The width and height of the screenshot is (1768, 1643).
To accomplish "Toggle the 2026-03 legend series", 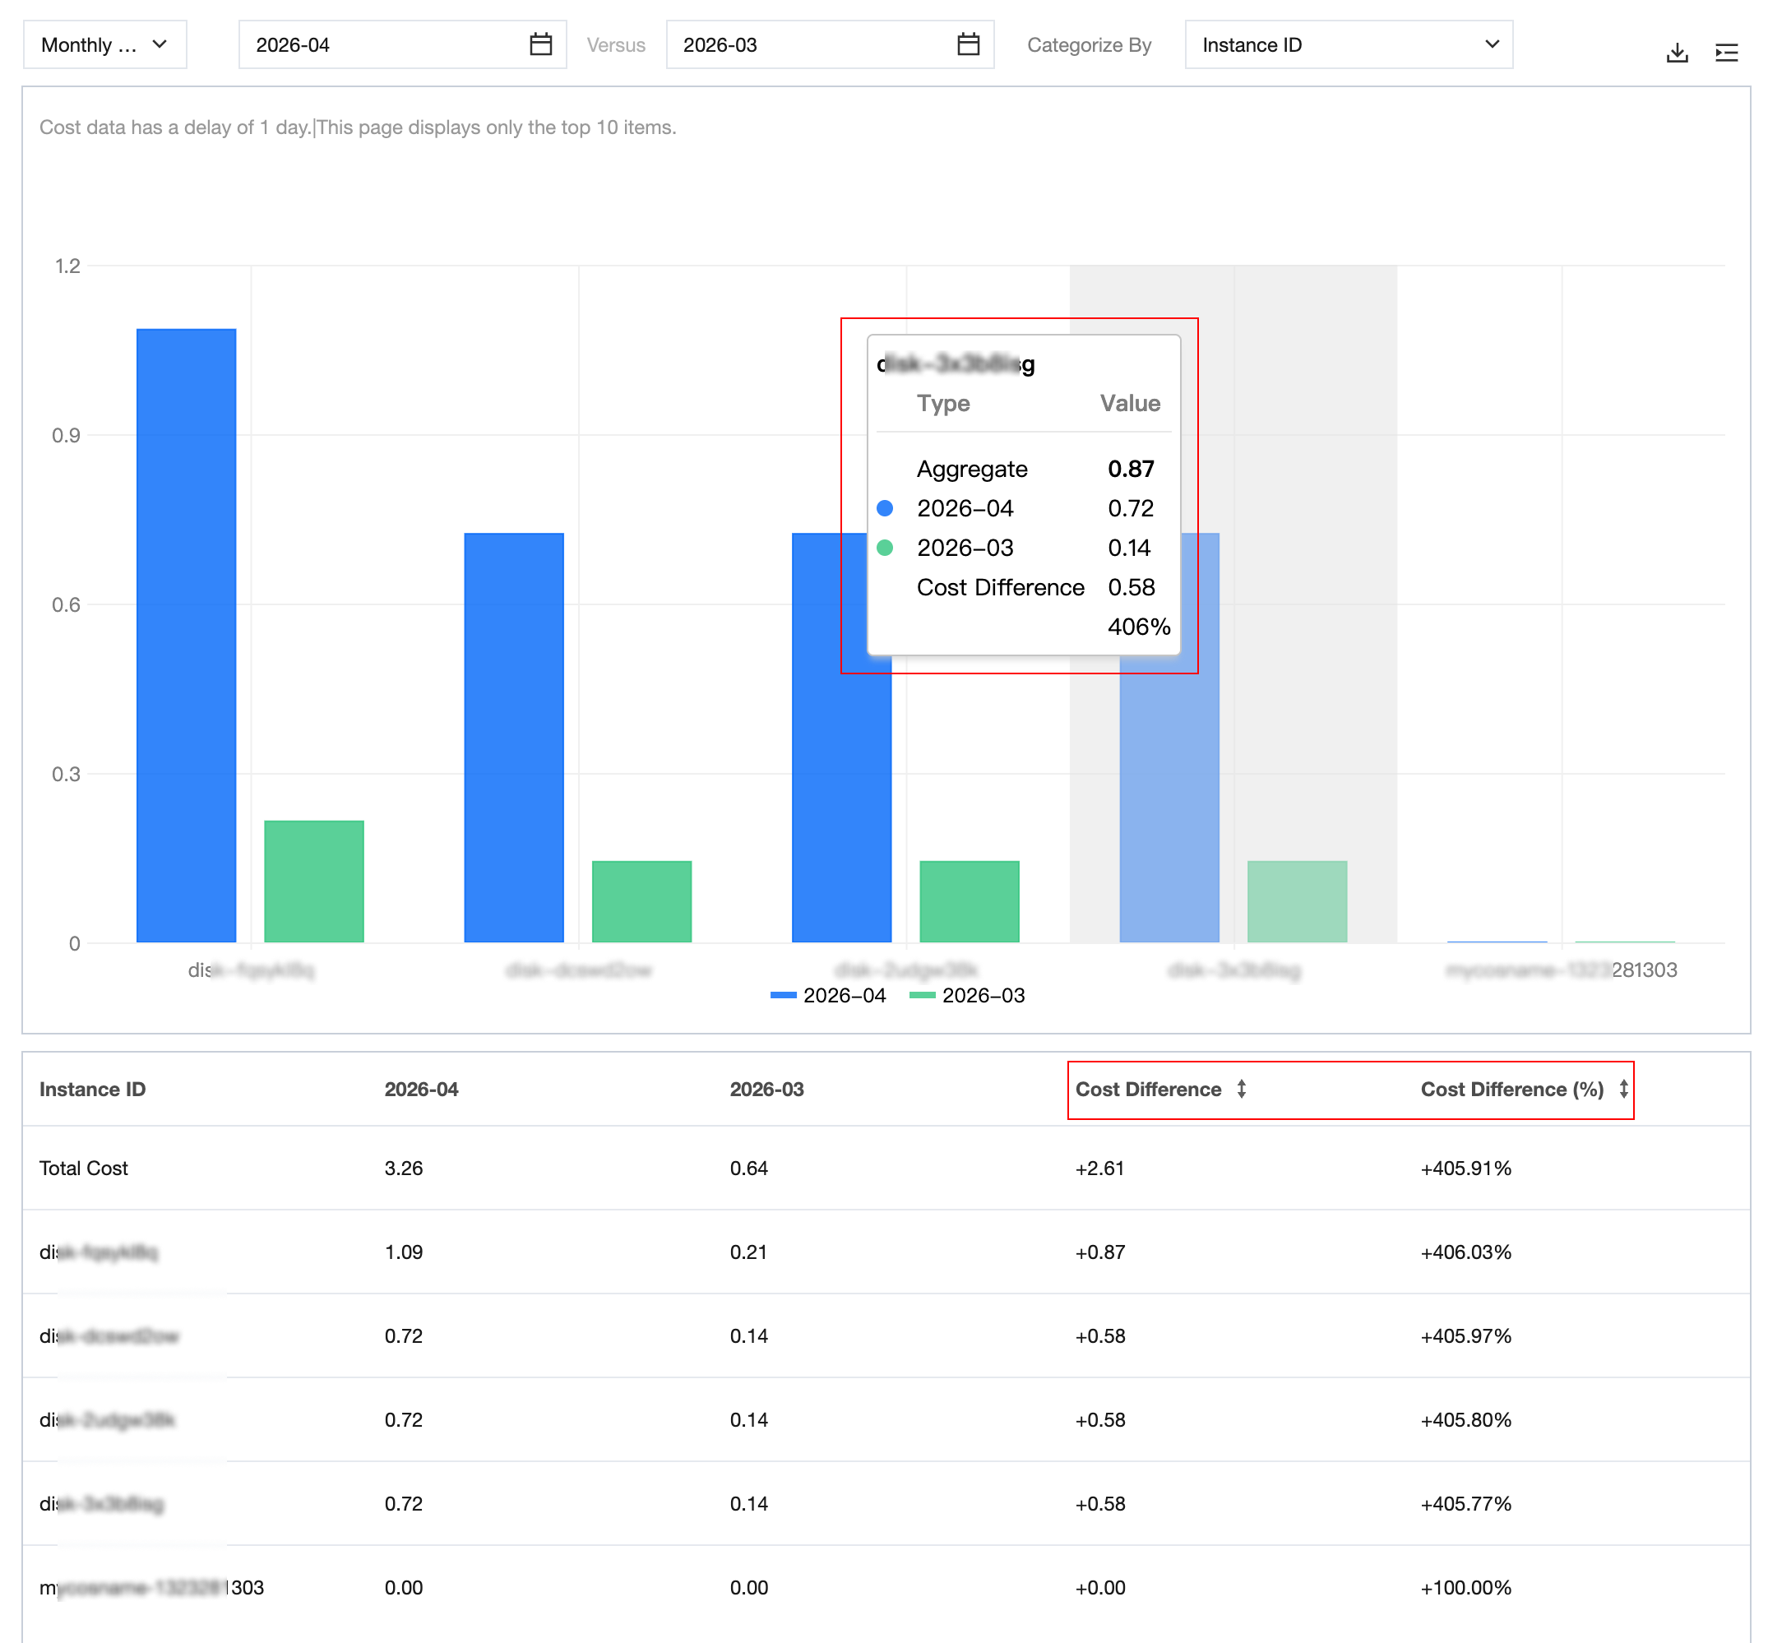I will click(x=967, y=996).
